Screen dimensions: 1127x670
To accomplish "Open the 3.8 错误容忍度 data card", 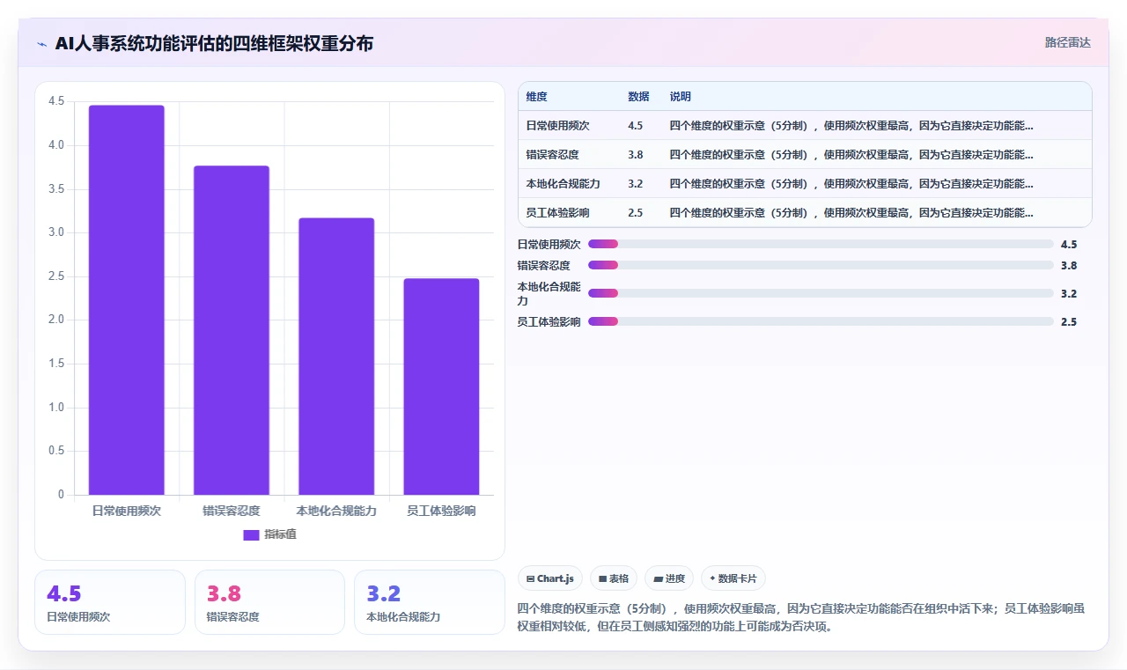I will [269, 602].
